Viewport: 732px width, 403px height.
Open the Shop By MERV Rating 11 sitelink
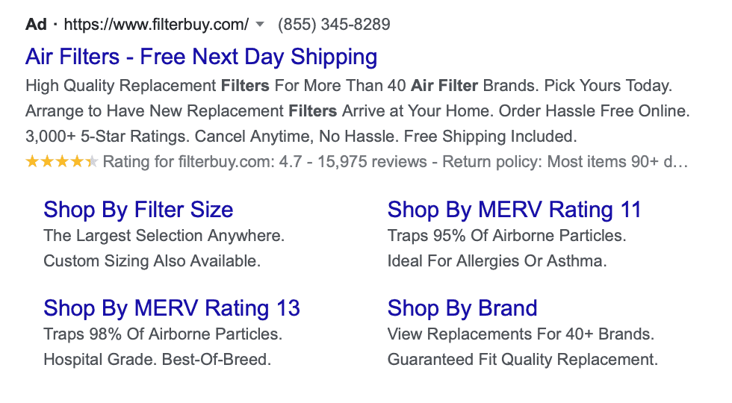(515, 210)
